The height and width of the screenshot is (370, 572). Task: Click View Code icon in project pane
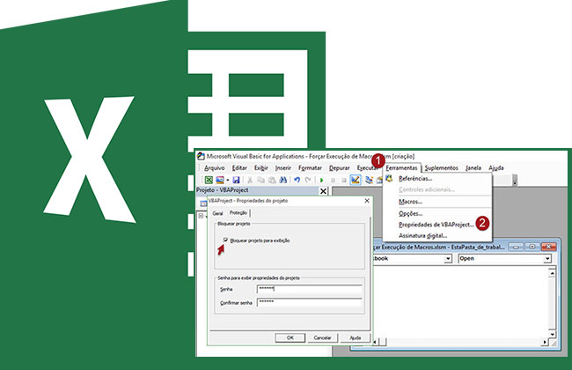[x=203, y=203]
